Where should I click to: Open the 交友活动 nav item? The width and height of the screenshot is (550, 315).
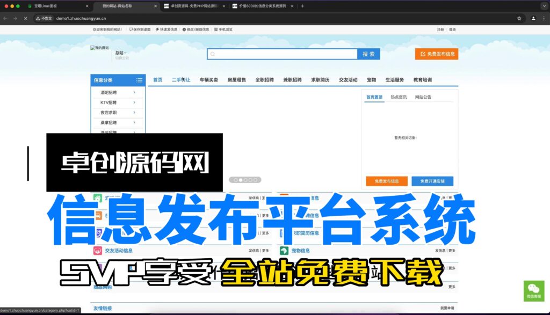348,80
